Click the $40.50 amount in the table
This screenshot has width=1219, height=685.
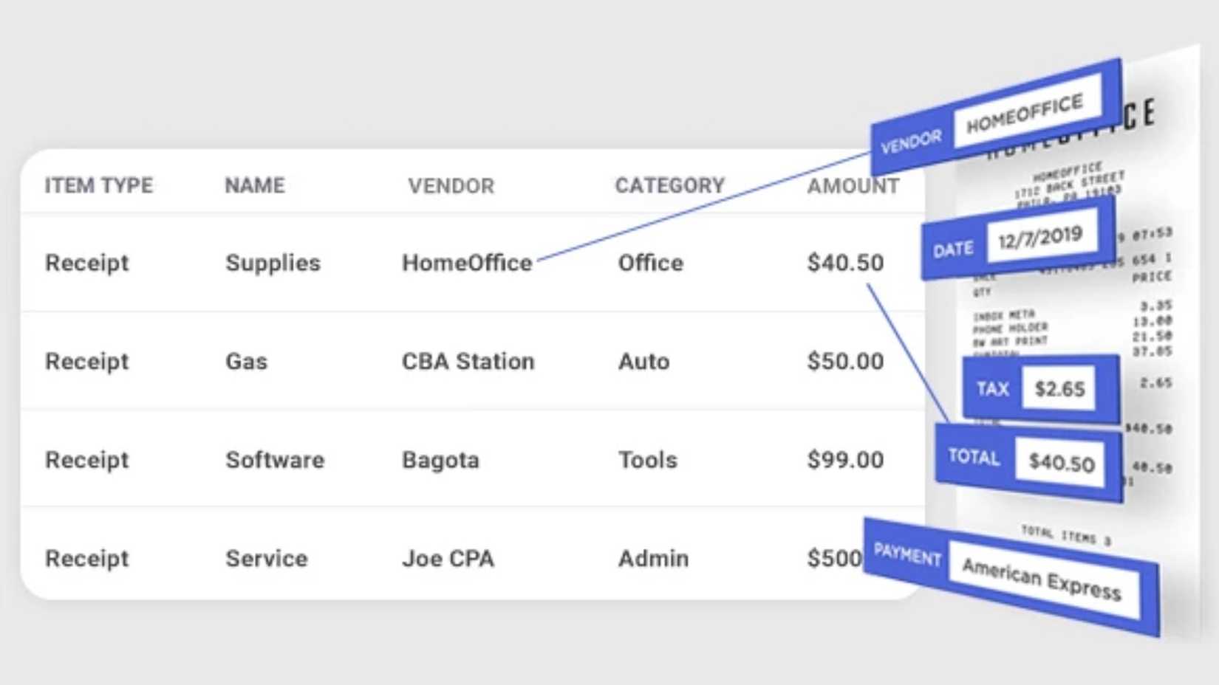[x=844, y=263]
